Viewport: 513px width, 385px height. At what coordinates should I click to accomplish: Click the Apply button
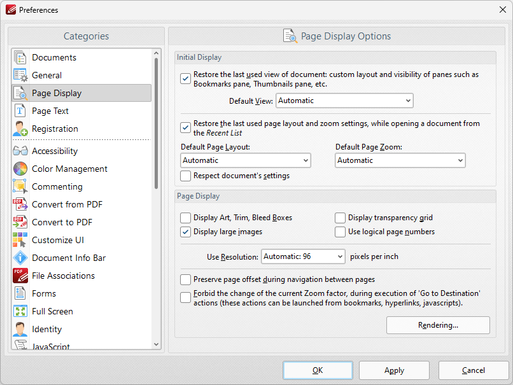click(x=394, y=370)
